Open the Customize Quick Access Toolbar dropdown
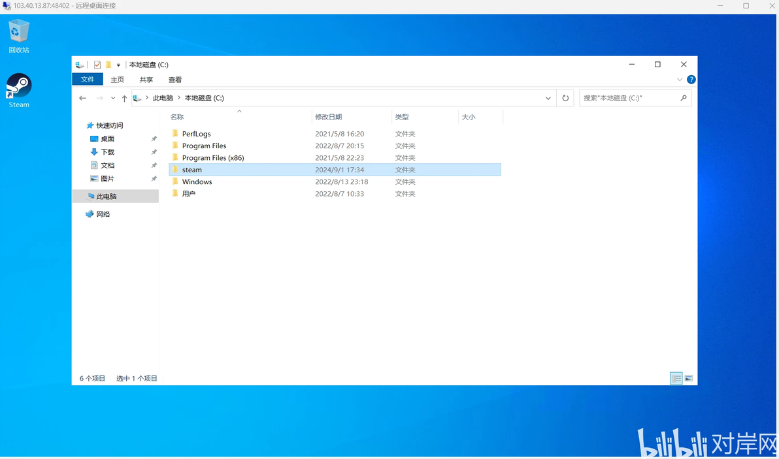 [x=118, y=65]
